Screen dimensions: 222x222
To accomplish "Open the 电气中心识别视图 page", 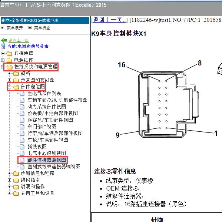I will pos(47,153).
